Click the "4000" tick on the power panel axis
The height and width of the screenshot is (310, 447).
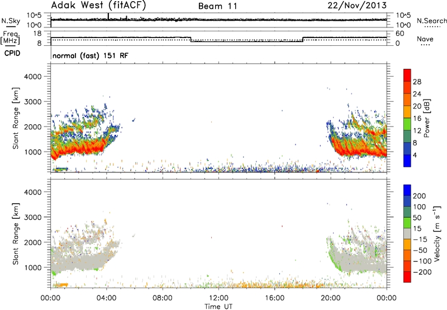click(33, 77)
